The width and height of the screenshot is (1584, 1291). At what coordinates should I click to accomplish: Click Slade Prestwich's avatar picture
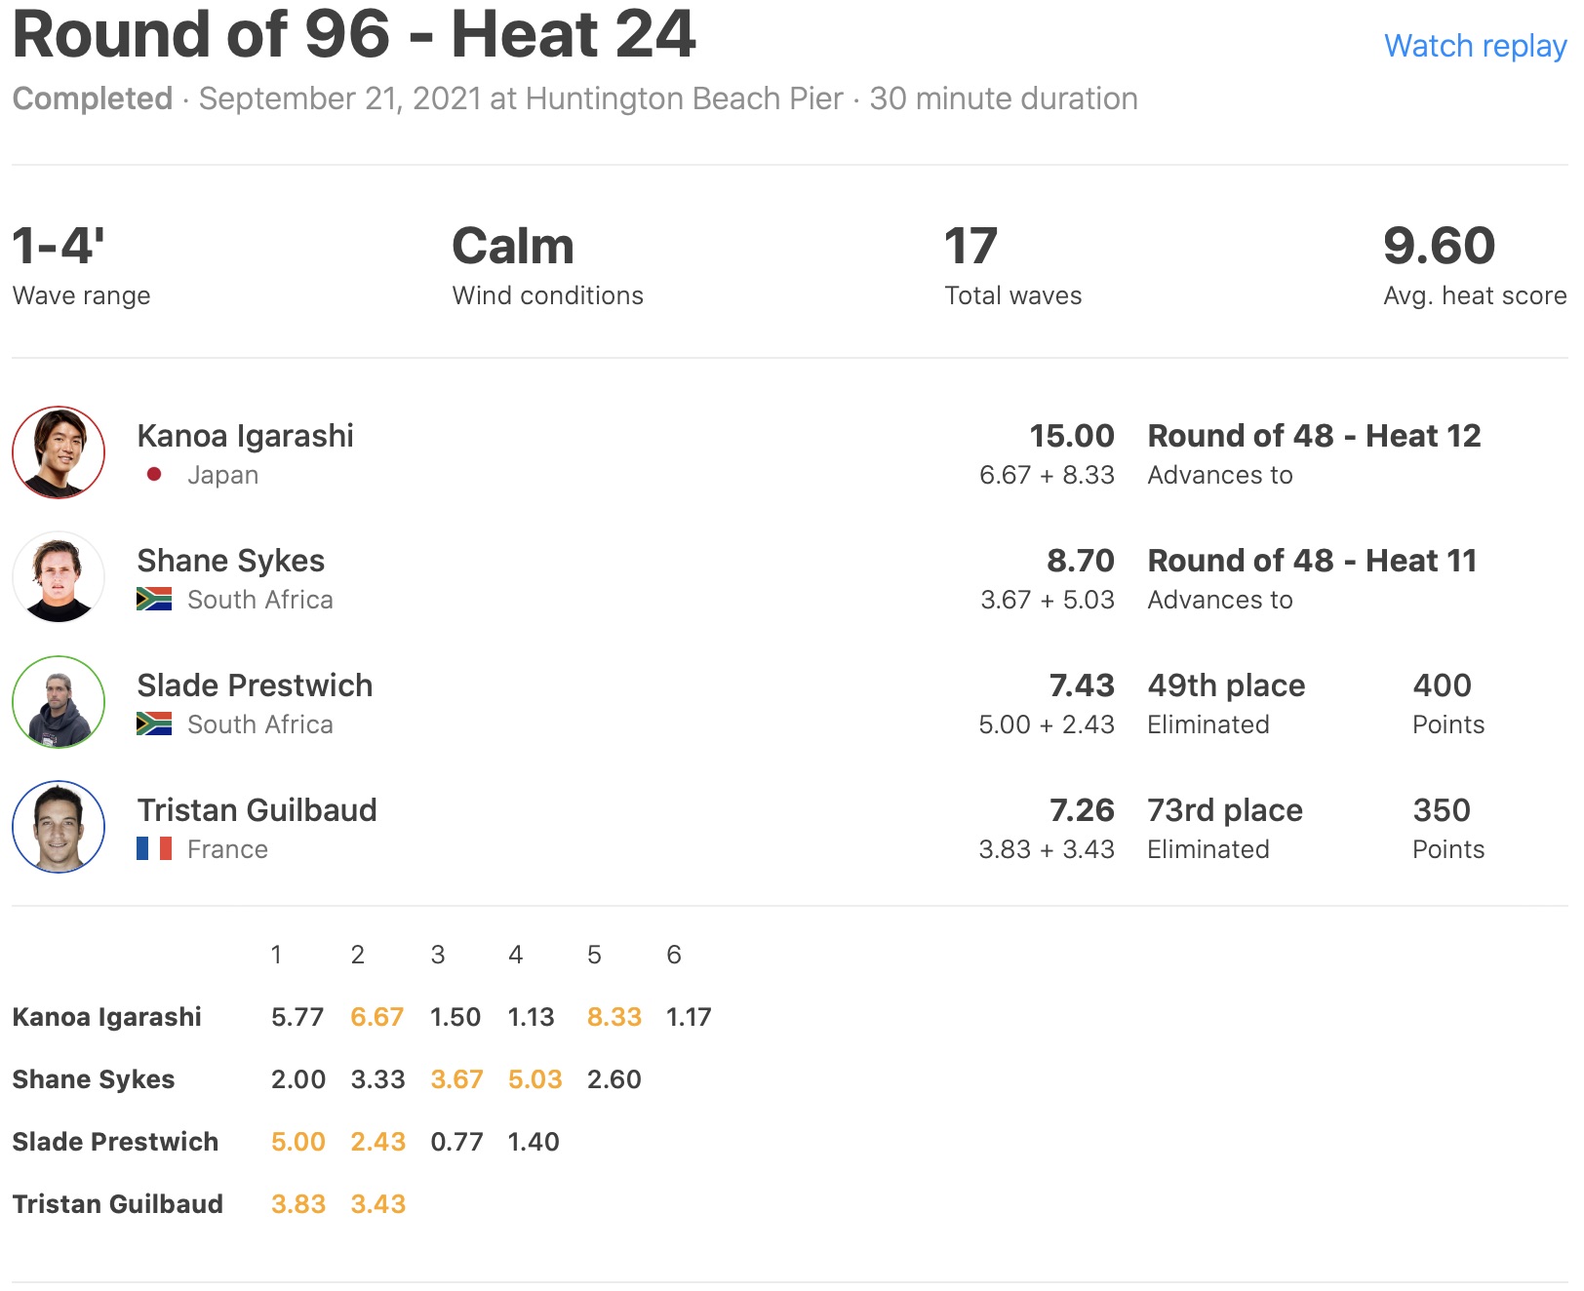coord(59,702)
